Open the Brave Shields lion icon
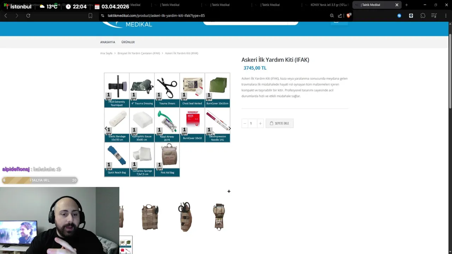This screenshot has height=254, width=452. (349, 16)
